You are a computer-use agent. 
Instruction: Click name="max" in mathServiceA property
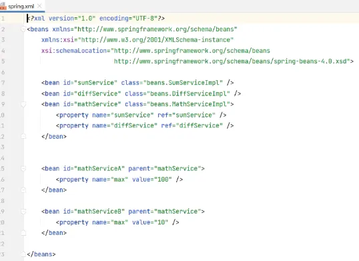coord(110,180)
